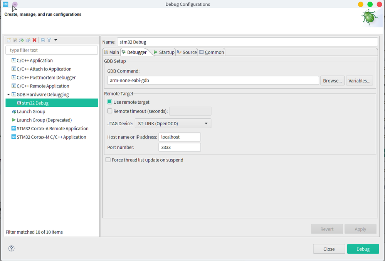Enable Force thread list update on suspend

pyautogui.click(x=108, y=160)
